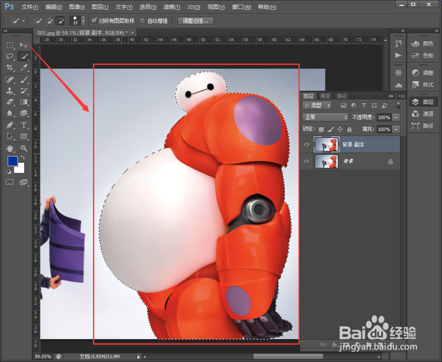Screen dimensions: 442x362
Task: Select the Zoom tool
Action: 24,148
